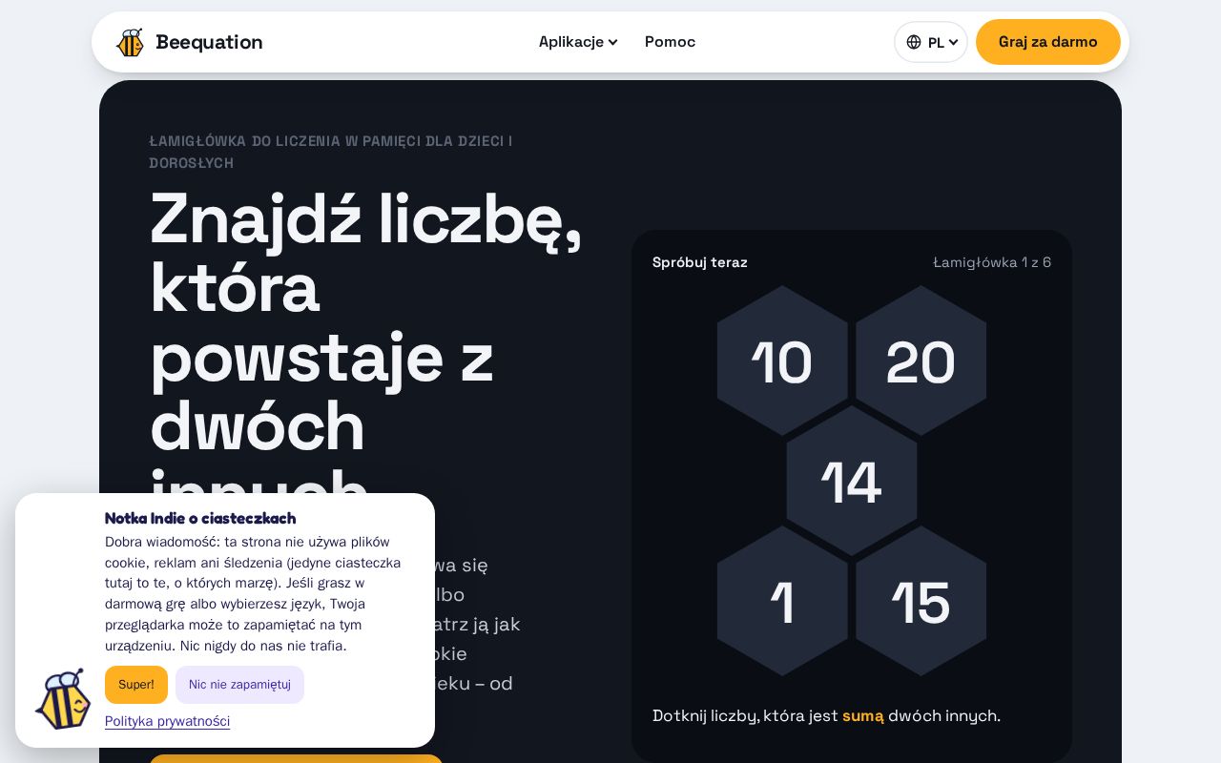
Task: Click the highlighted word sumą
Action: click(x=863, y=715)
